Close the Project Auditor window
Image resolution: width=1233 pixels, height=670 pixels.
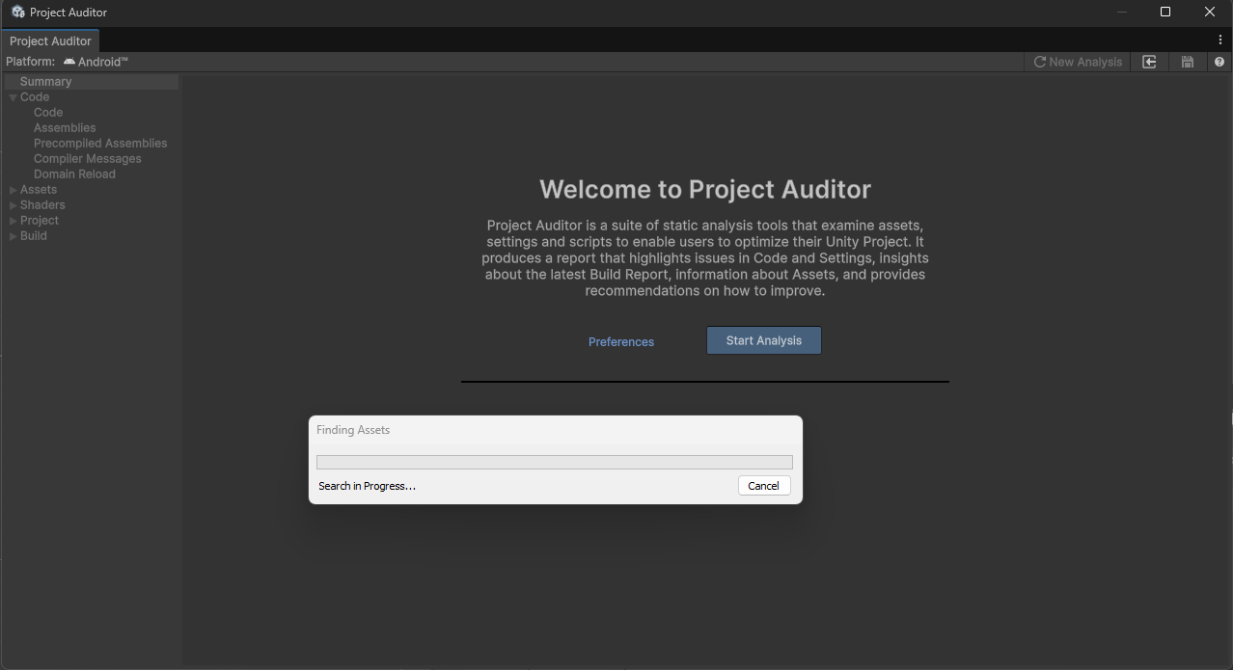pyautogui.click(x=1210, y=12)
